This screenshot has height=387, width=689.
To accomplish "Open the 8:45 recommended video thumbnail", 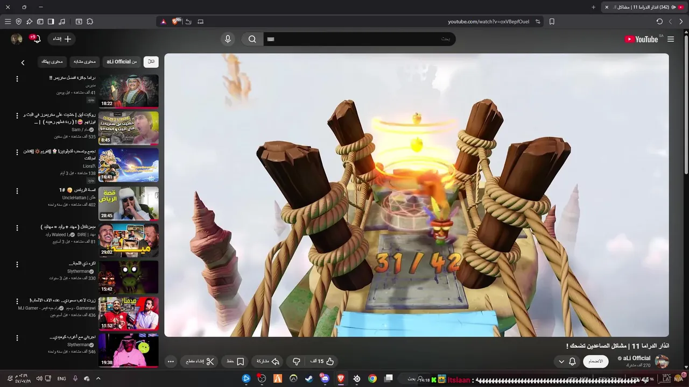I will pos(129,127).
